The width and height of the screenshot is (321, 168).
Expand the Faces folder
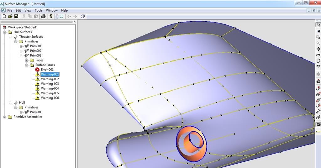[x=27, y=60]
